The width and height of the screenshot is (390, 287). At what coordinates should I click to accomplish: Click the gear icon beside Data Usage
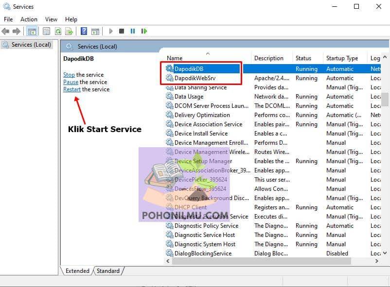[169, 96]
